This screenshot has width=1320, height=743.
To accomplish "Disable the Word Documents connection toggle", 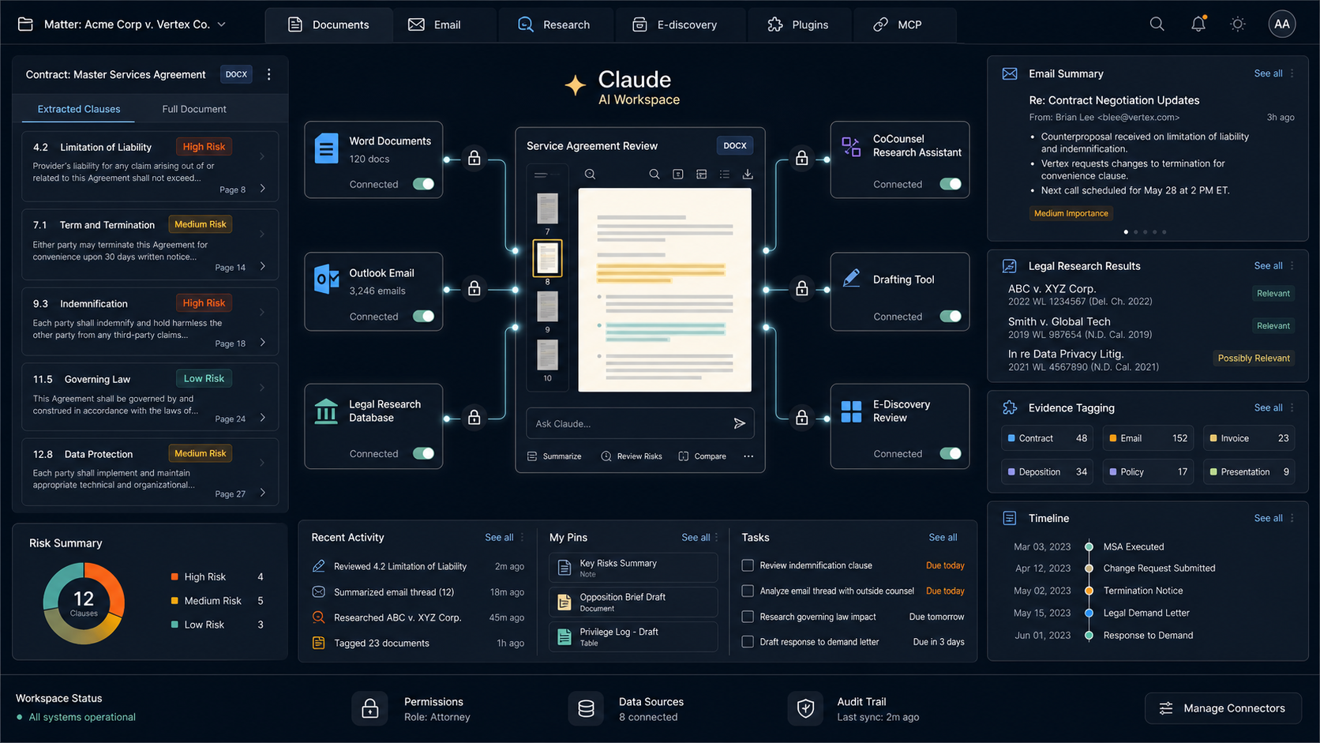I will pyautogui.click(x=423, y=184).
